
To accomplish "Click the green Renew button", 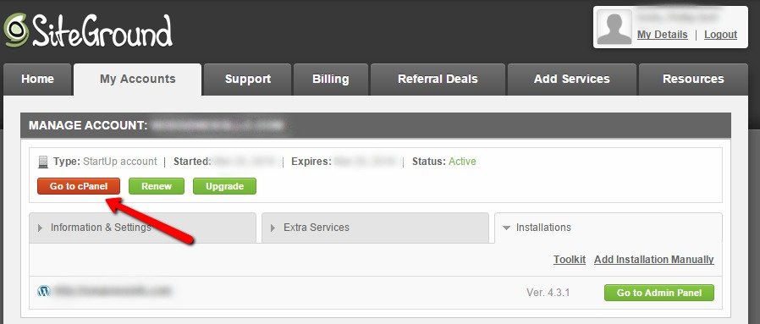I will [x=157, y=186].
